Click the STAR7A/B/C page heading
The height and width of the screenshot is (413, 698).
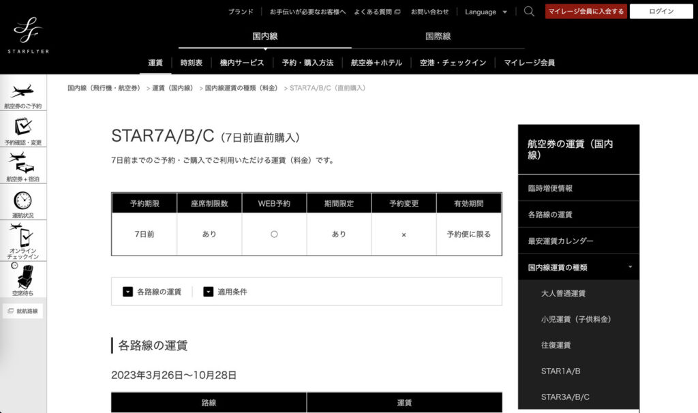(205, 136)
